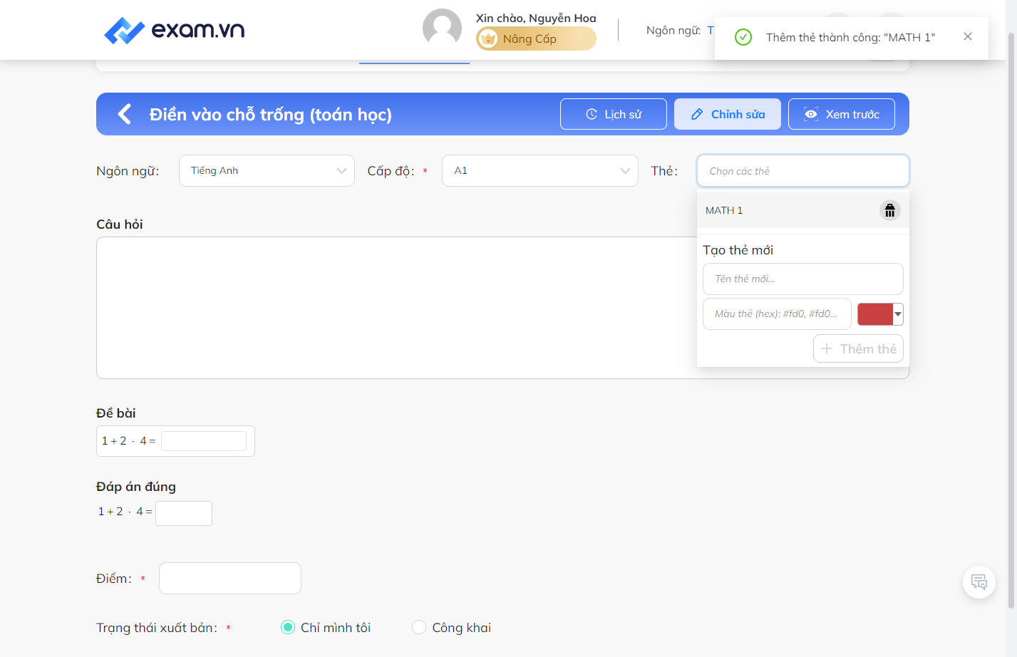
Task: Open the user avatar profile
Action: tap(442, 29)
